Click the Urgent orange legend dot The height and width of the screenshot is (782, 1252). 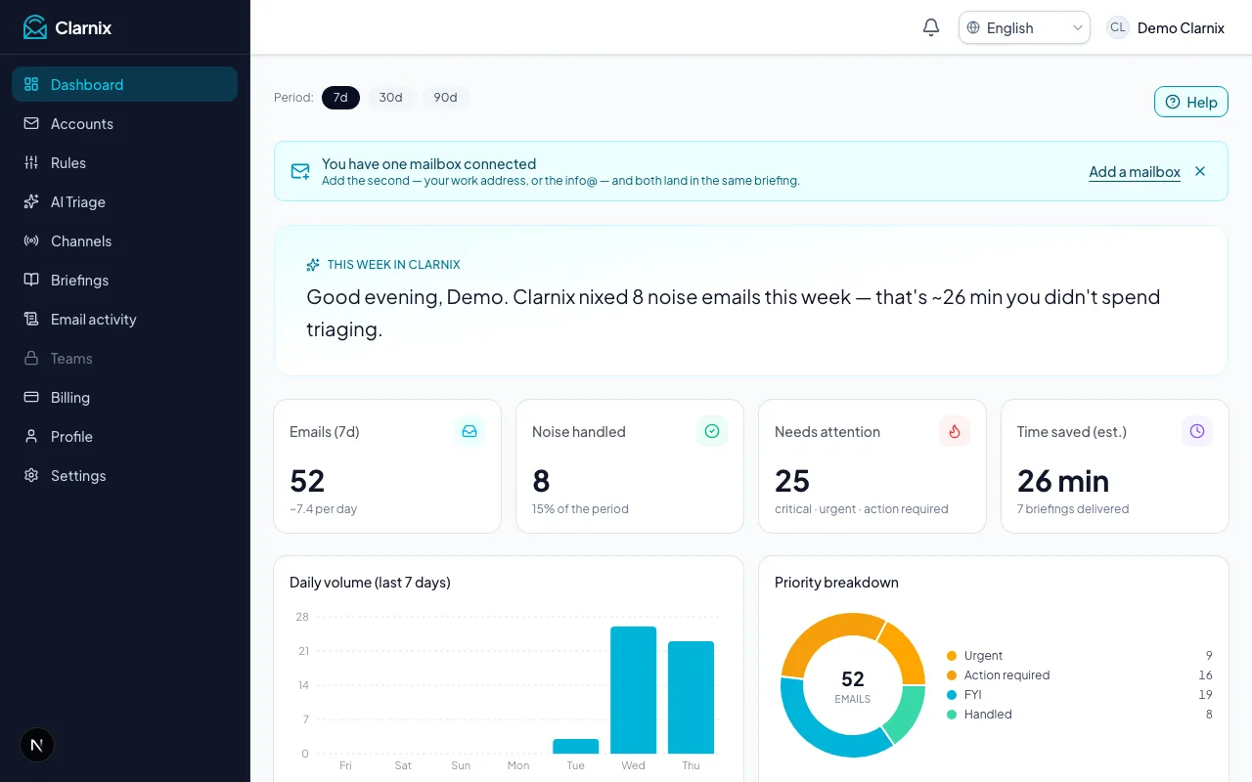point(952,656)
